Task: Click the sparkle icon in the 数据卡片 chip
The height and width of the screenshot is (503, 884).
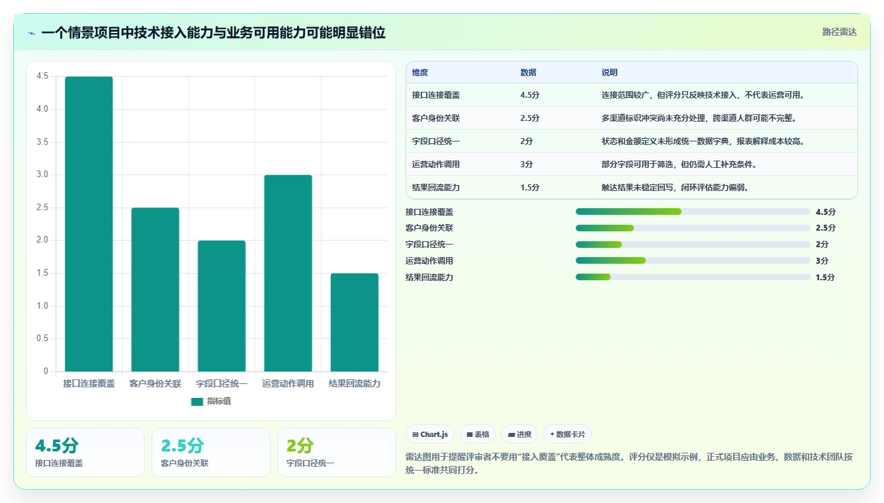Action: 552,434
